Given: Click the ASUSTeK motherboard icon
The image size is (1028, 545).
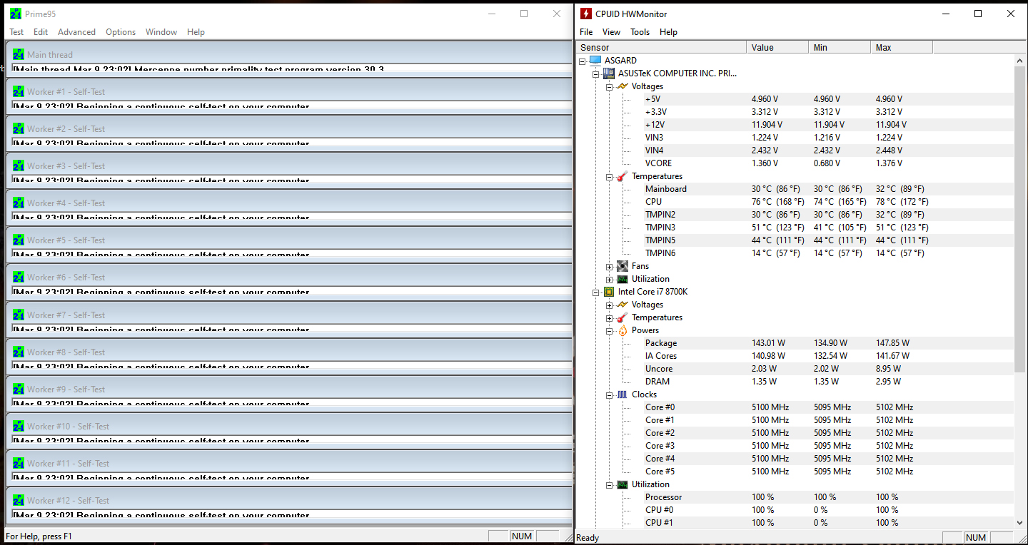Looking at the screenshot, I should [x=609, y=73].
